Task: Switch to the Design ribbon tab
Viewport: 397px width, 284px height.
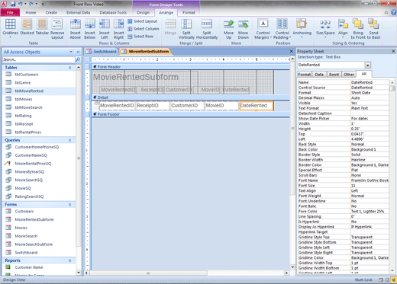Action: click(143, 12)
